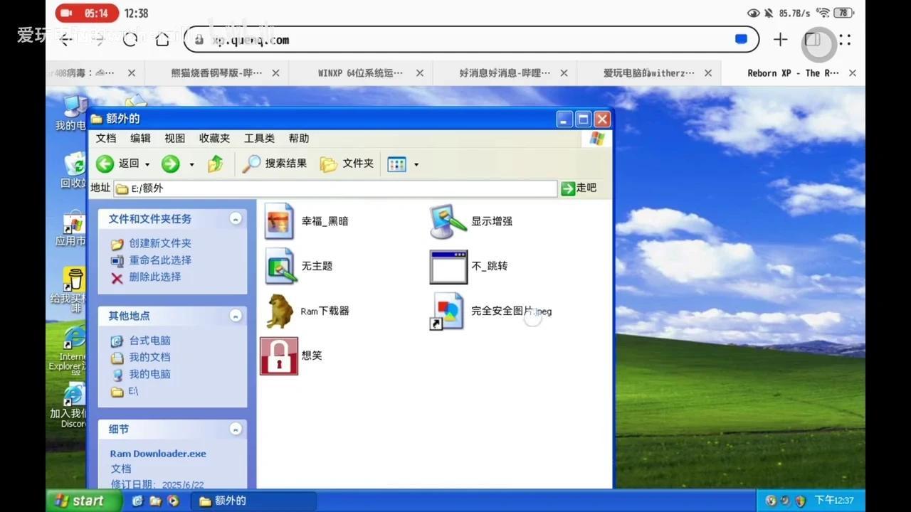This screenshot has height=512, width=911.
Task: Go to 我的电脑 location link
Action: pyautogui.click(x=149, y=374)
